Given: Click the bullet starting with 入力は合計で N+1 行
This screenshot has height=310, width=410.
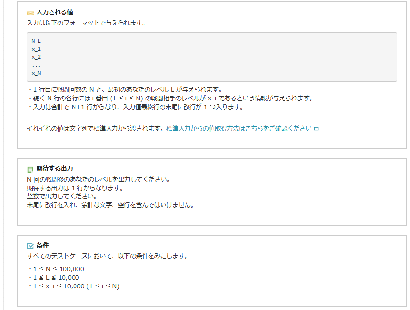Looking at the screenshot, I should (136, 107).
